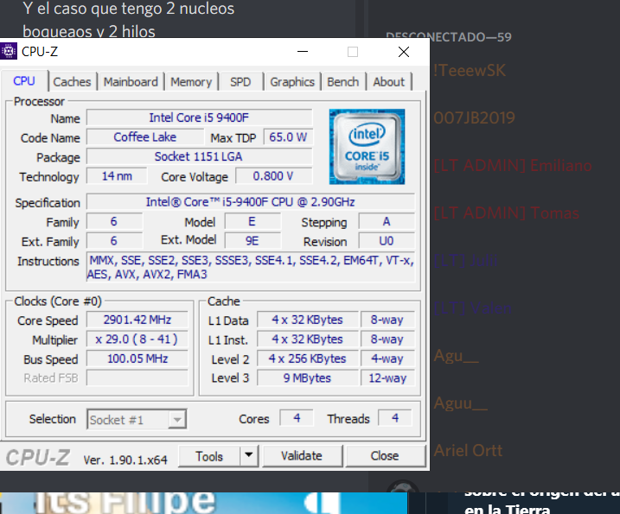
Task: Click the Multiplier value x 29.0 (8 - 41)
Action: pyautogui.click(x=137, y=339)
